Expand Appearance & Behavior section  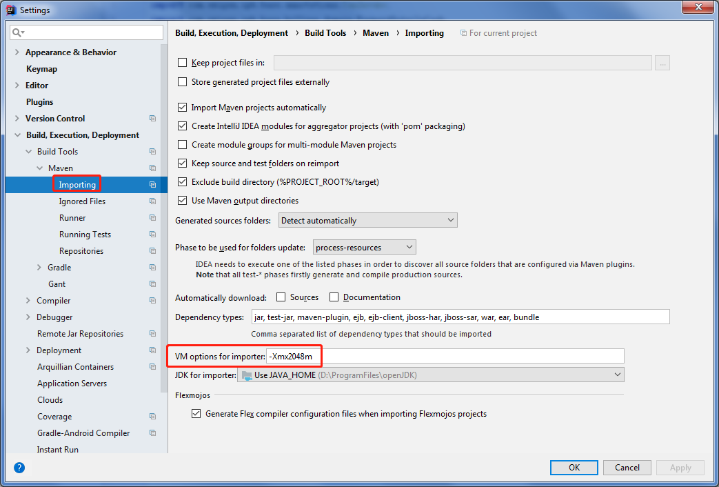pyautogui.click(x=17, y=52)
